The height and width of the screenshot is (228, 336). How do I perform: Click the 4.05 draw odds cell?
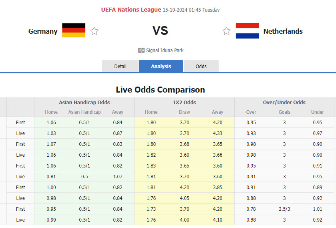[184, 198]
